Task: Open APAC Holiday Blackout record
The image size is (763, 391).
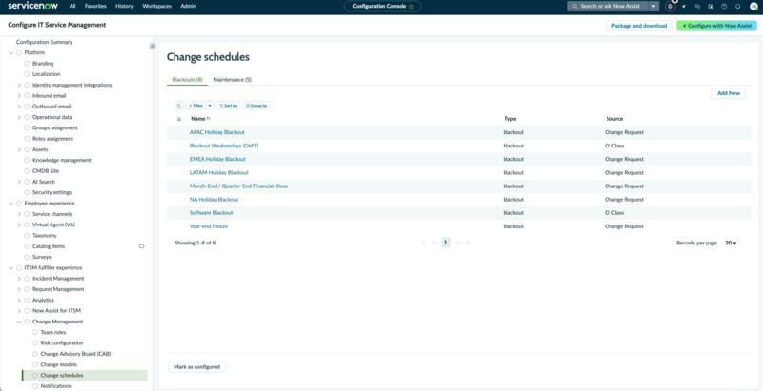Action: coord(217,132)
